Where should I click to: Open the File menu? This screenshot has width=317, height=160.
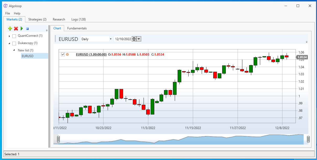[8, 13]
